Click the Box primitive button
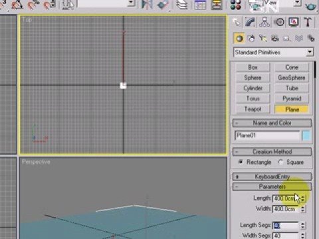The height and width of the screenshot is (239, 319). coord(253,67)
